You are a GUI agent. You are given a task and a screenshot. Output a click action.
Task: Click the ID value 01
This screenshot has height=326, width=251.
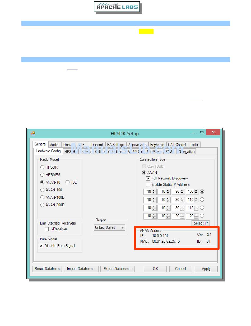click(208, 241)
